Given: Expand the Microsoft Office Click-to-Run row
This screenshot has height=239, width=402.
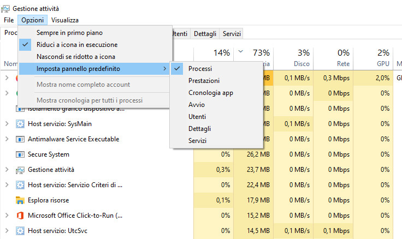Looking at the screenshot, I should point(7,216).
